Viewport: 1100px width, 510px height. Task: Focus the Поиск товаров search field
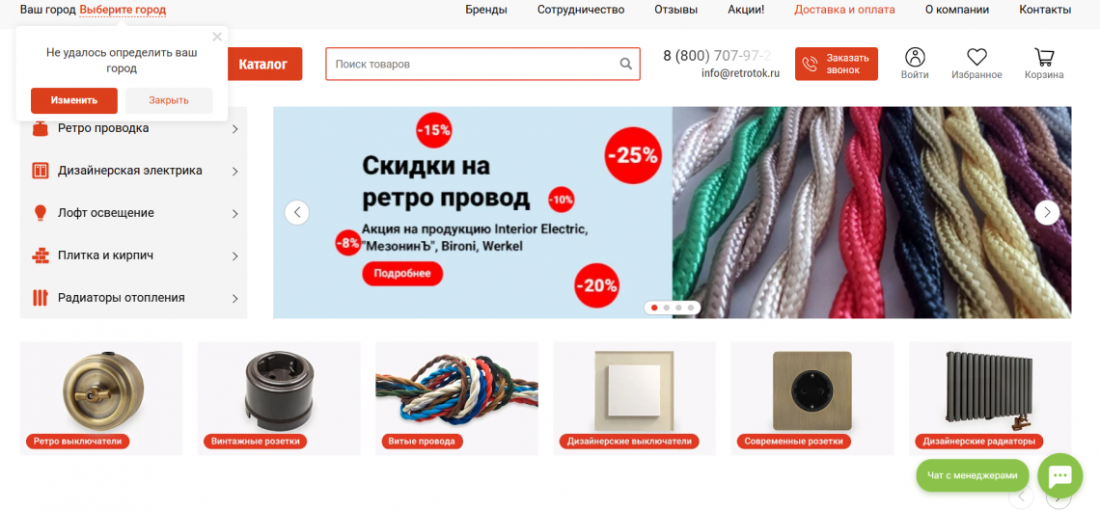pyautogui.click(x=482, y=64)
